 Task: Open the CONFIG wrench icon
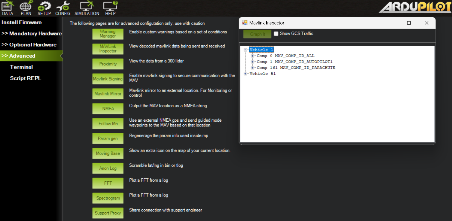tap(63, 8)
